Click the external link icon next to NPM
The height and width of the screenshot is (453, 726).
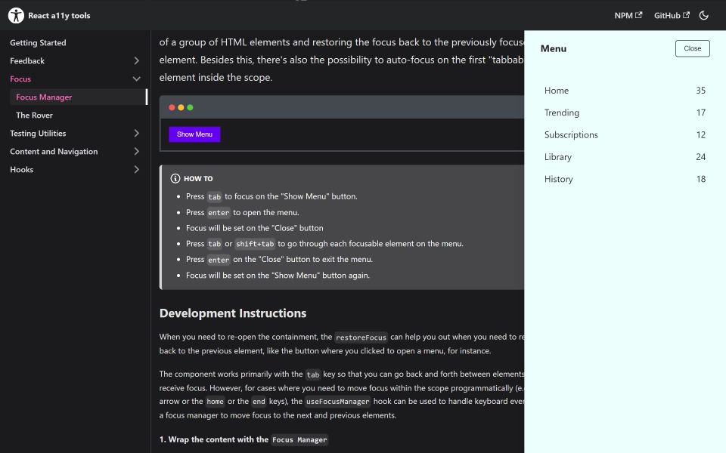[639, 14]
